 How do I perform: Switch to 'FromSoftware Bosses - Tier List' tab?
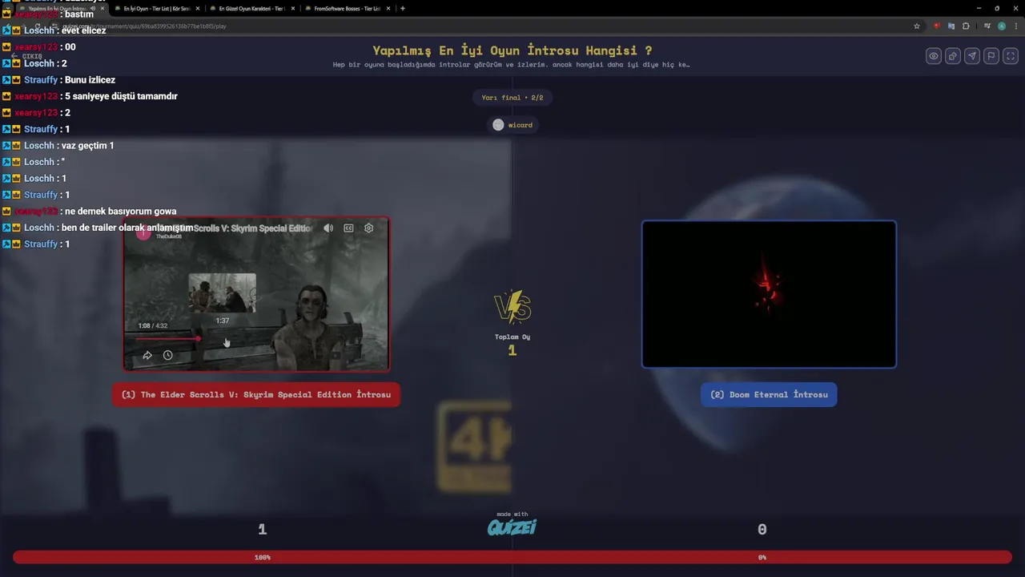click(347, 8)
